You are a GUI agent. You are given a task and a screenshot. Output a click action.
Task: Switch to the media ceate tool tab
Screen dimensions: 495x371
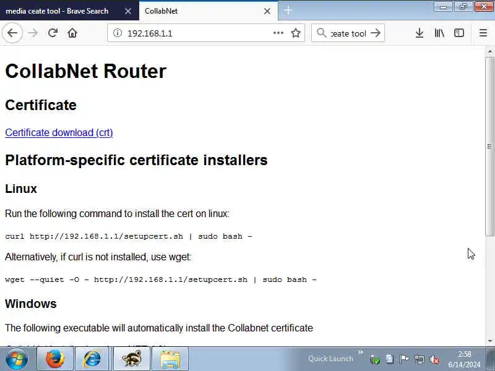[x=69, y=11]
